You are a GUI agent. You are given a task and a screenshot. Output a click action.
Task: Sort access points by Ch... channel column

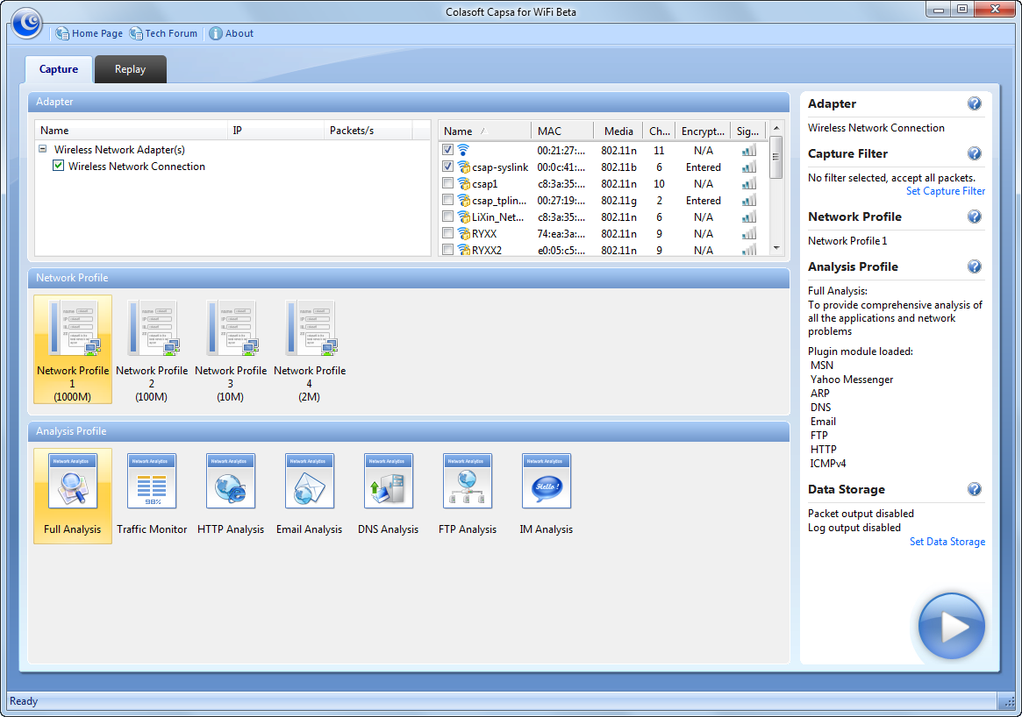(659, 131)
